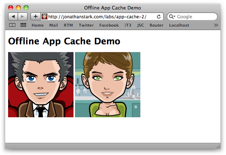
Task: Open the Mail bookmark
Action: click(x=53, y=25)
